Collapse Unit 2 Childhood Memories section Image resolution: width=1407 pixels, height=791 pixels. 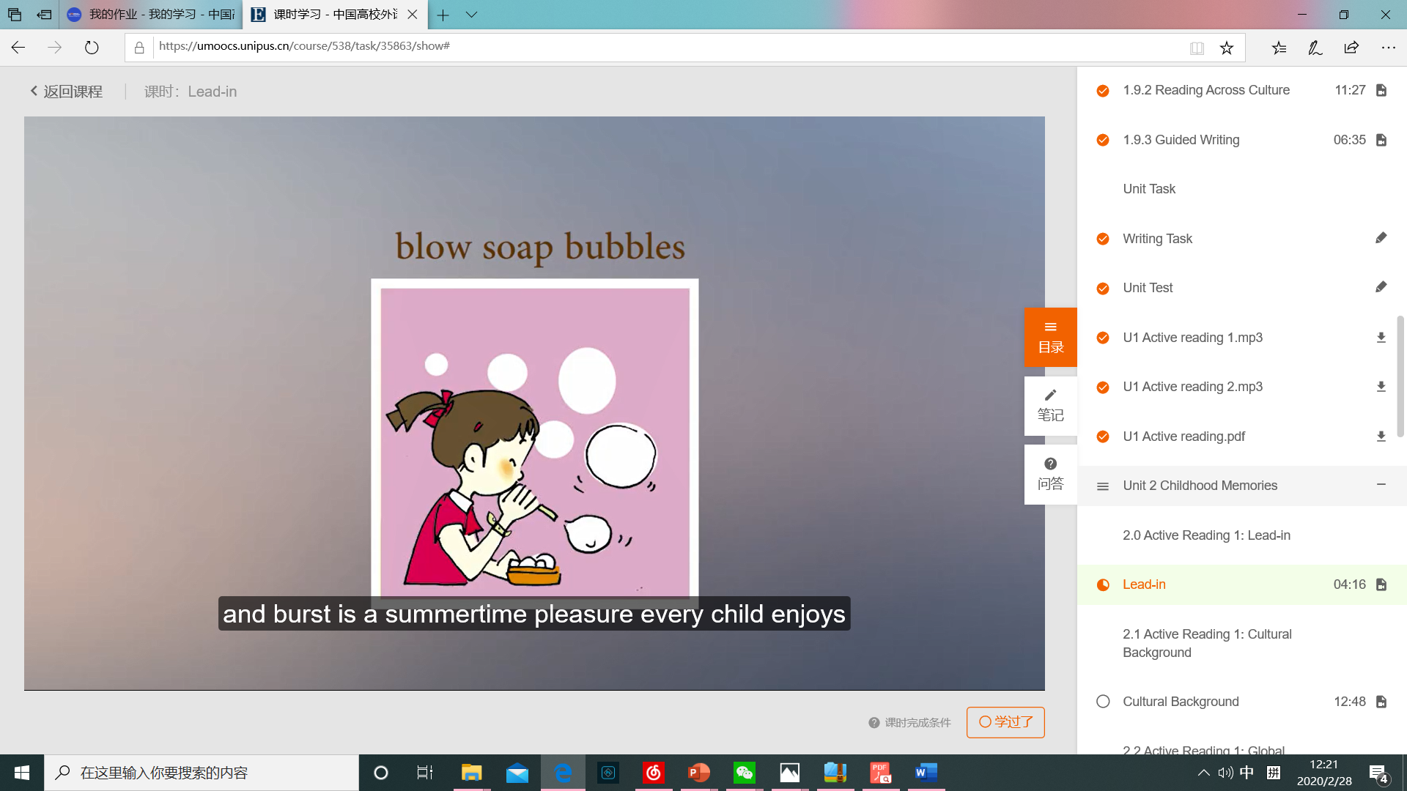pyautogui.click(x=1381, y=485)
